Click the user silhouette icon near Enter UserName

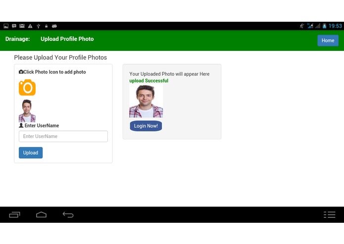pyautogui.click(x=21, y=125)
